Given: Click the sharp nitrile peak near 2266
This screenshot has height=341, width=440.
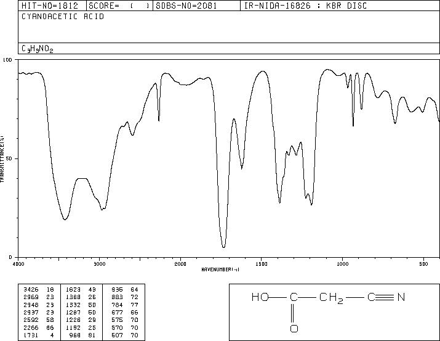Looking at the screenshot, I should click(159, 120).
